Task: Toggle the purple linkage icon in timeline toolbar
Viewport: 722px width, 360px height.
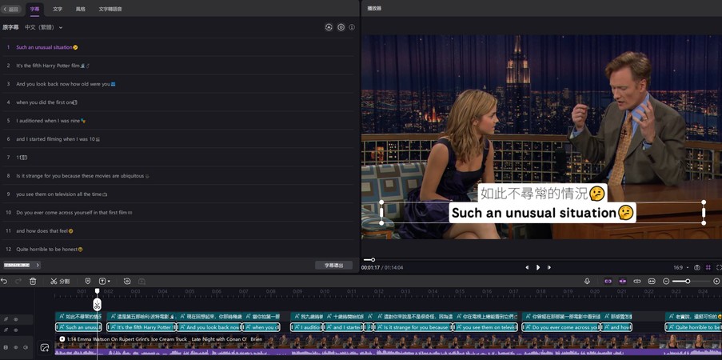Action: [608, 281]
